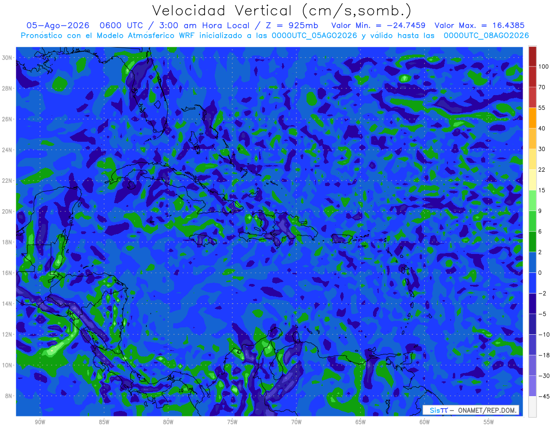The image size is (554, 428).
Task: Click the '90W' longitude label
Action: click(x=40, y=422)
